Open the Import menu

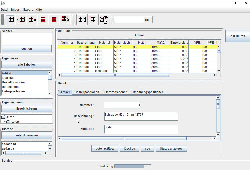tap(16, 10)
